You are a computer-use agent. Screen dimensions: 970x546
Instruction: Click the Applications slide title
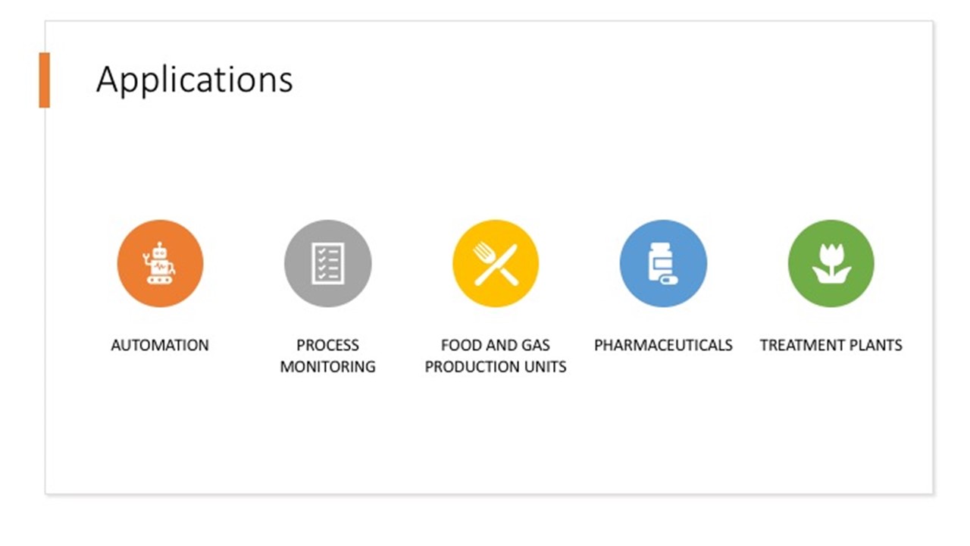tap(194, 80)
